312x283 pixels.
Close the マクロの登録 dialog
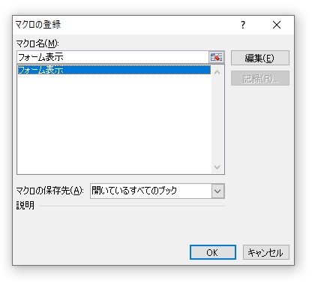tap(277, 25)
